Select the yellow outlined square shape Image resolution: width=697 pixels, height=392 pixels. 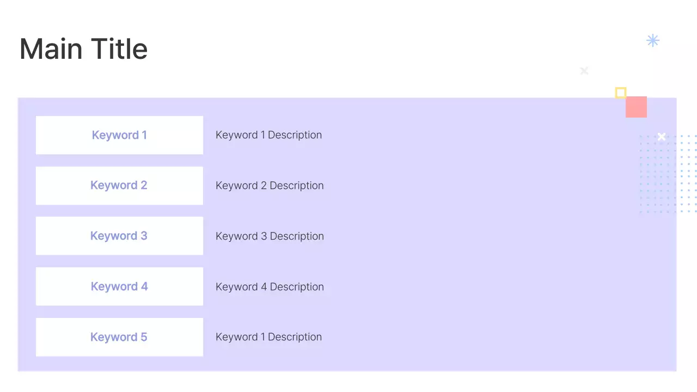(620, 93)
